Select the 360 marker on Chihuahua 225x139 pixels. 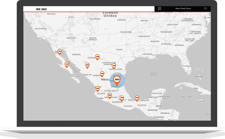click(x=97, y=57)
